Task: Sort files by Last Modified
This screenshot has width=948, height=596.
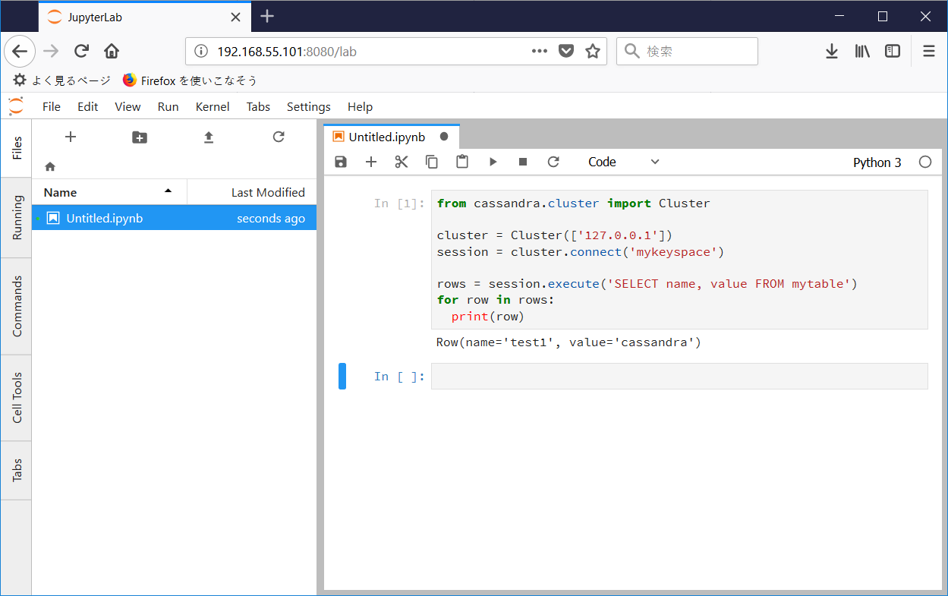Action: coord(269,192)
